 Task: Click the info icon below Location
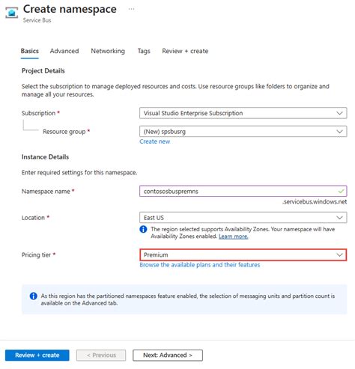click(143, 229)
